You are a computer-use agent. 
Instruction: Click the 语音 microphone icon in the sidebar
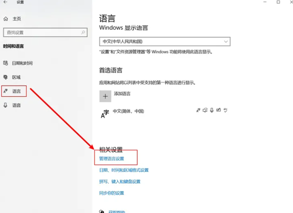coord(6,105)
